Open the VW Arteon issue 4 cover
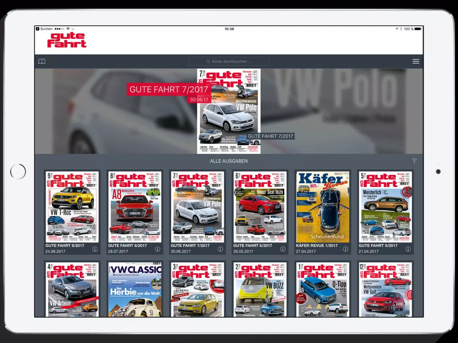458x343 pixels. (x=72, y=289)
